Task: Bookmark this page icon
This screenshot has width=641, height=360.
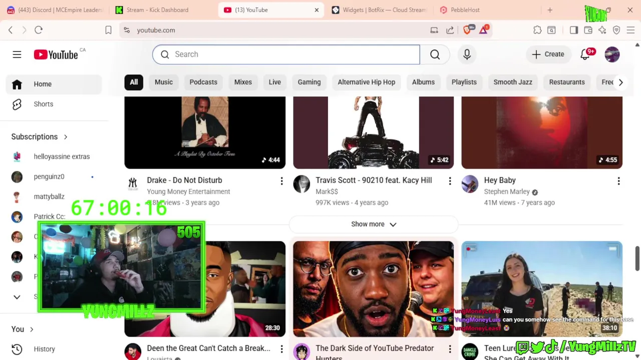Action: (x=108, y=30)
